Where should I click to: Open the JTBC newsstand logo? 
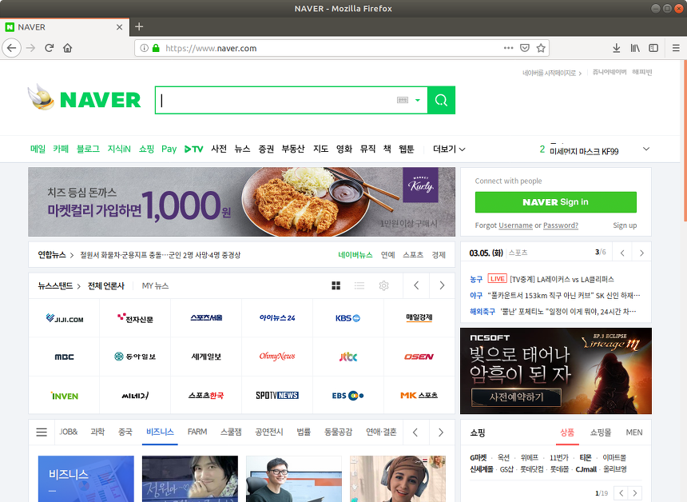coord(347,357)
